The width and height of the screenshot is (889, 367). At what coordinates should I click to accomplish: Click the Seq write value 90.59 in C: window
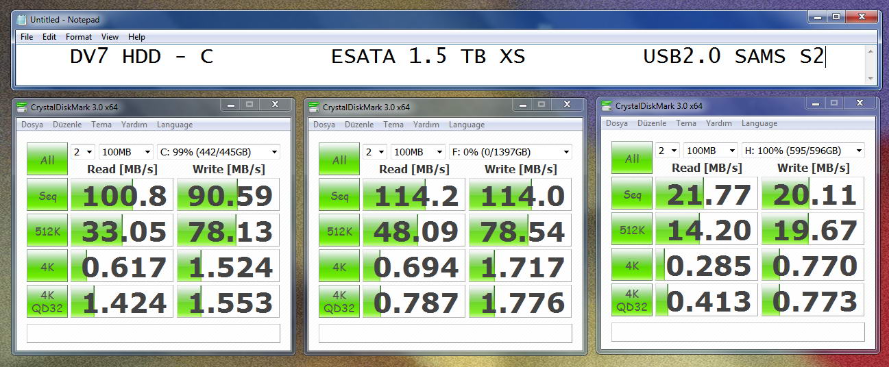(x=228, y=195)
